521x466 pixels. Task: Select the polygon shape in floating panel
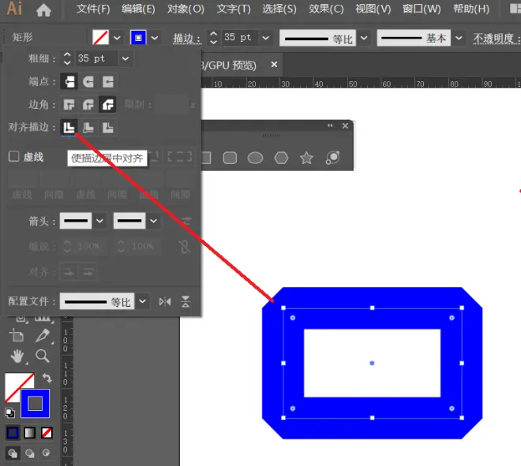(x=281, y=158)
